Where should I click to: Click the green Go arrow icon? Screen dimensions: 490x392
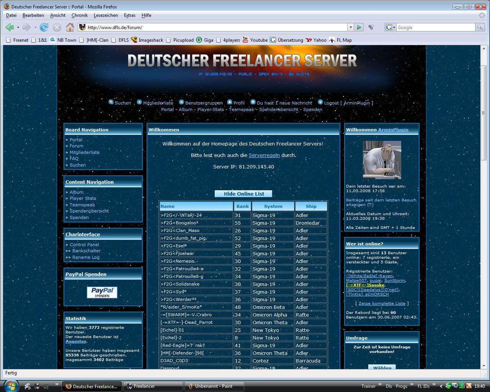pos(359,27)
